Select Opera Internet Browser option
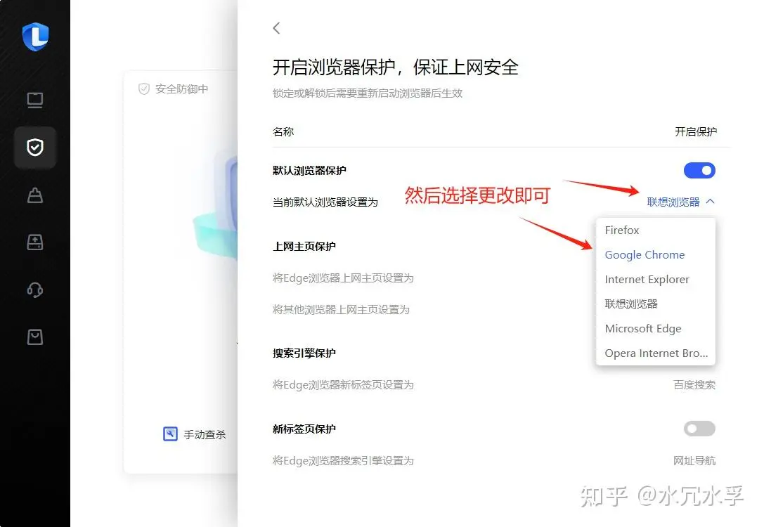The height and width of the screenshot is (527, 764). coord(656,353)
